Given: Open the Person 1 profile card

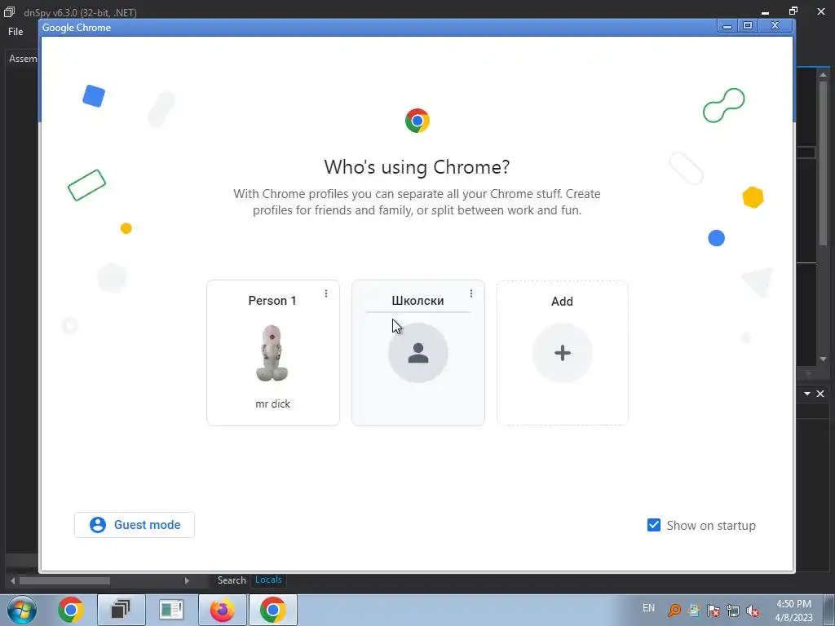Looking at the screenshot, I should [272, 353].
